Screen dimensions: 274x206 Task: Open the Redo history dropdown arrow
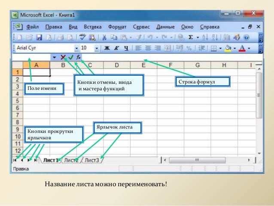171,37
